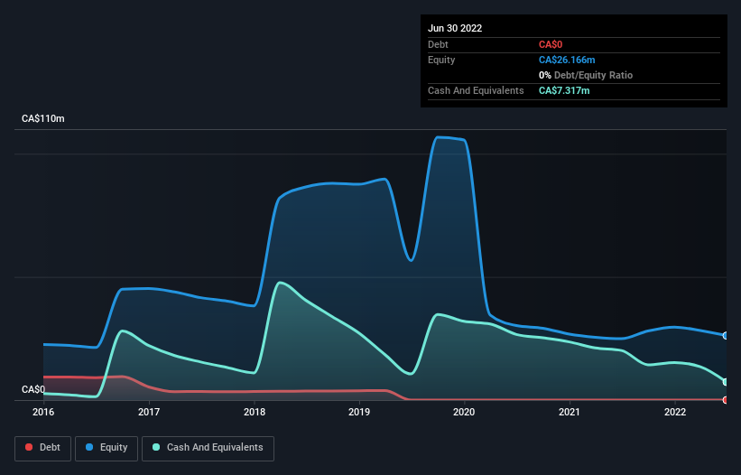Screen dimensions: 741x475
Task: Click the 0% Debt/Equity Ratio text
Action: click(x=586, y=75)
